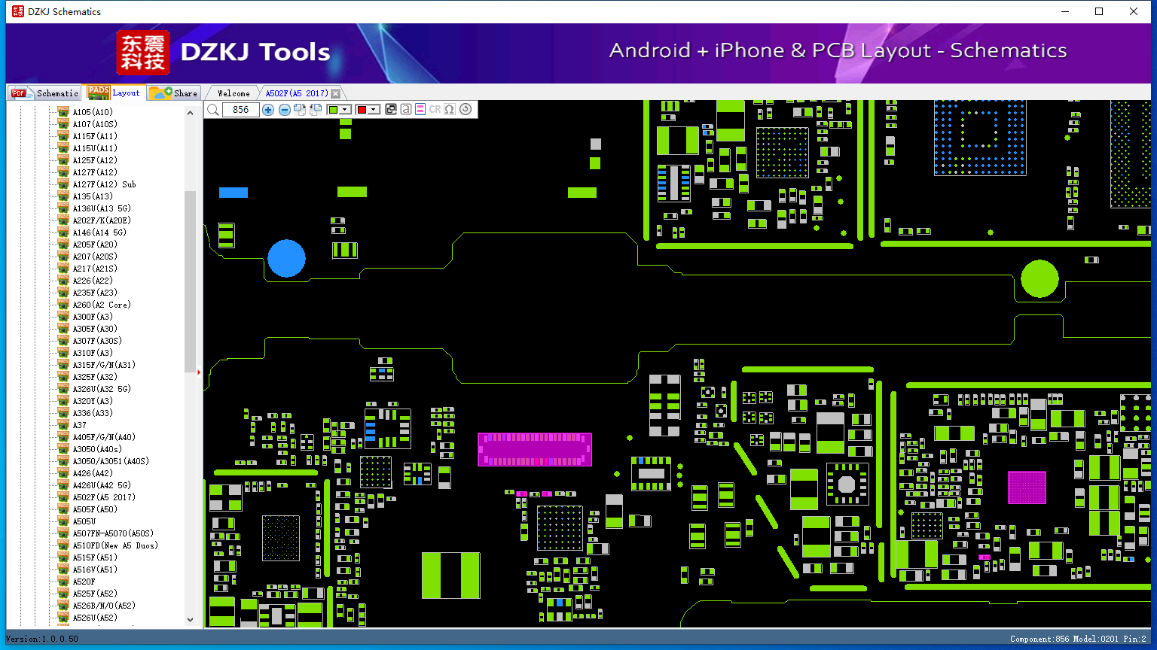Screen dimensions: 1157x650
Task: Select the A37 model entry
Action: [79, 425]
